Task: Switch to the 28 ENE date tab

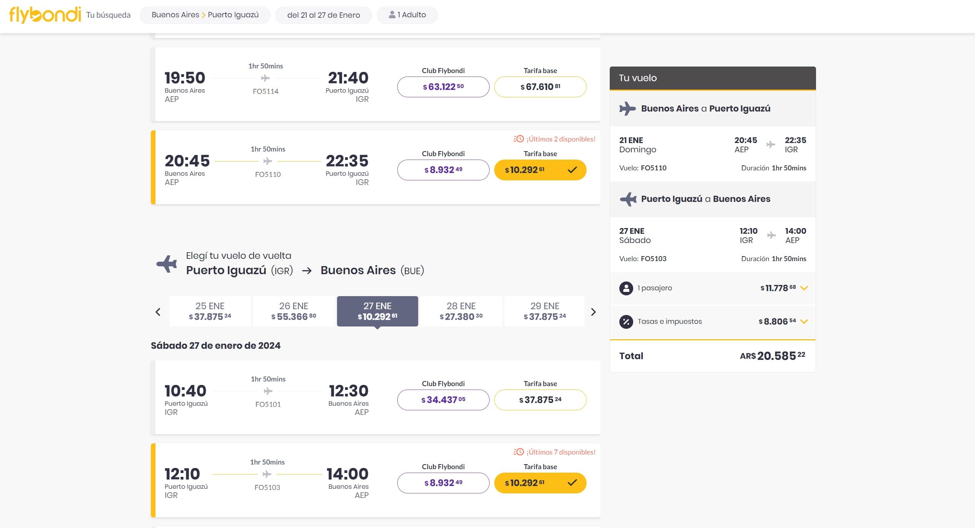Action: tap(461, 311)
